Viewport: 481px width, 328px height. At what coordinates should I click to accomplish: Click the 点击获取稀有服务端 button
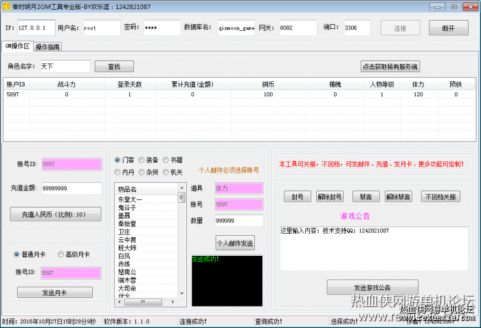click(x=390, y=67)
